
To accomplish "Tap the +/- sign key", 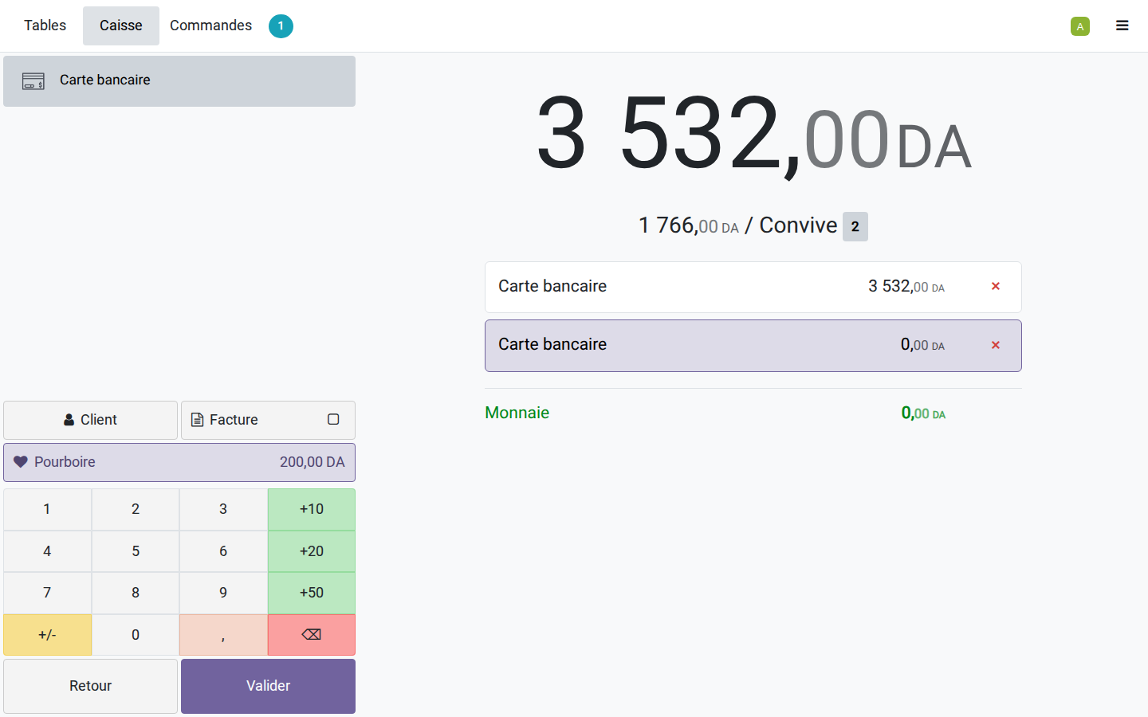I will click(x=47, y=635).
